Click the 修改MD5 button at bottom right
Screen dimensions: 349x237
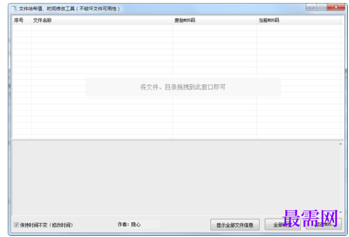[x=323, y=224]
